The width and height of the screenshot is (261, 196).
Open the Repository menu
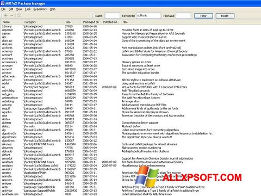[40, 9]
